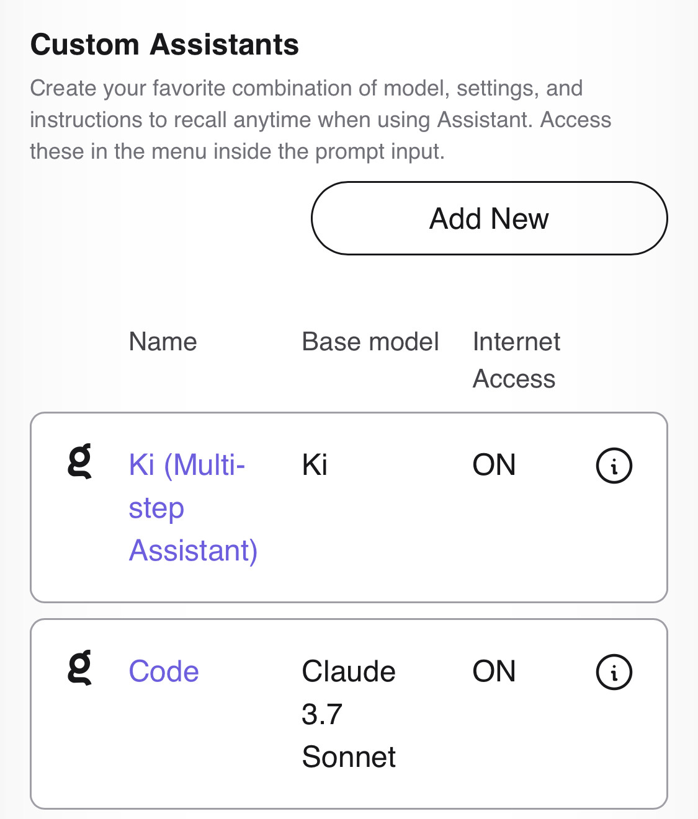The image size is (698, 819).
Task: Click the Name column header
Action: [163, 342]
